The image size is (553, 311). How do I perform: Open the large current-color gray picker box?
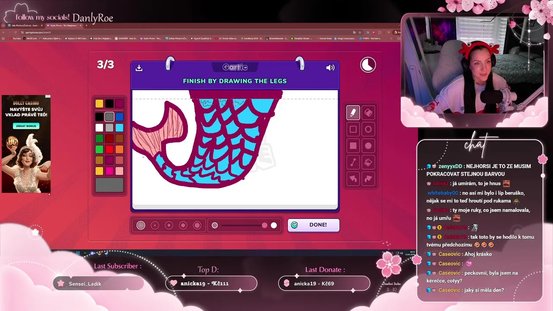(x=109, y=185)
